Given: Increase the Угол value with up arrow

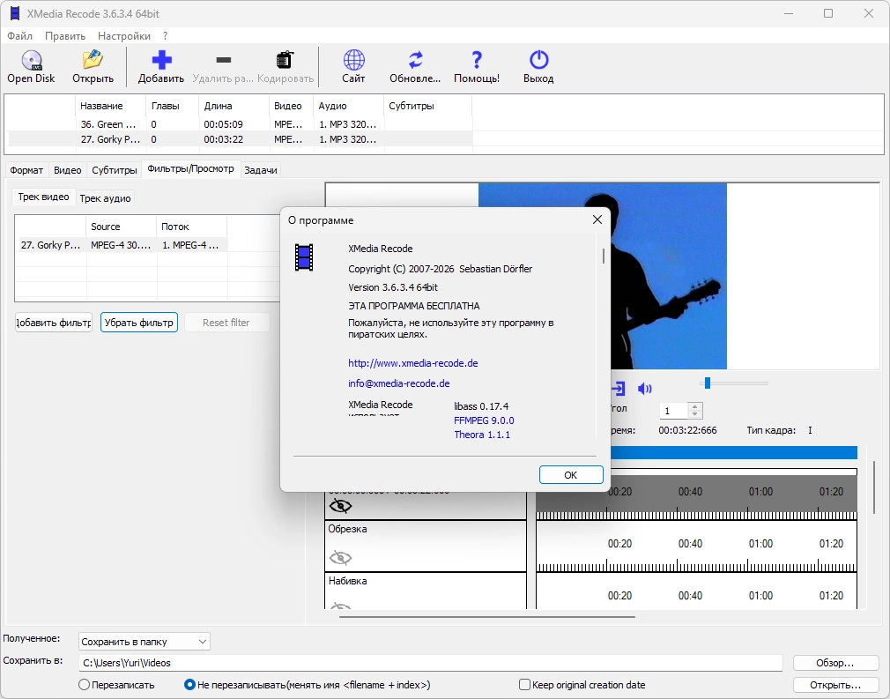Looking at the screenshot, I should pos(694,406).
